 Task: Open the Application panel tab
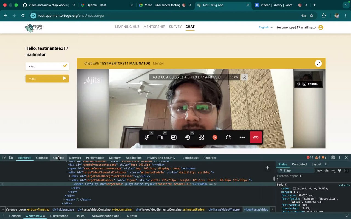134,158
